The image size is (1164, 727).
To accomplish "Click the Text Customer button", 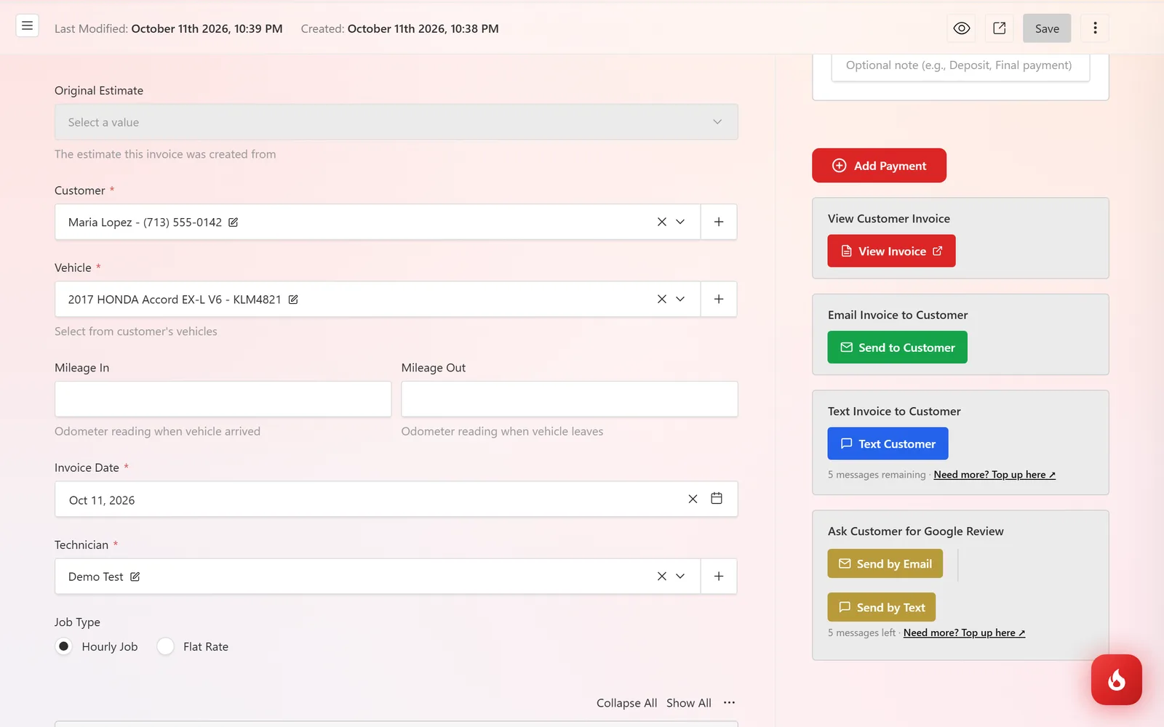I will 888,443.
